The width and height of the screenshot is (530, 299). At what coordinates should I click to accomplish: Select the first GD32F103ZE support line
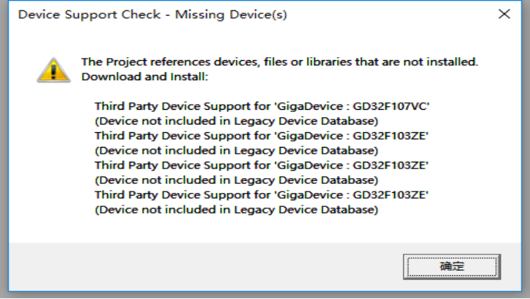(261, 136)
